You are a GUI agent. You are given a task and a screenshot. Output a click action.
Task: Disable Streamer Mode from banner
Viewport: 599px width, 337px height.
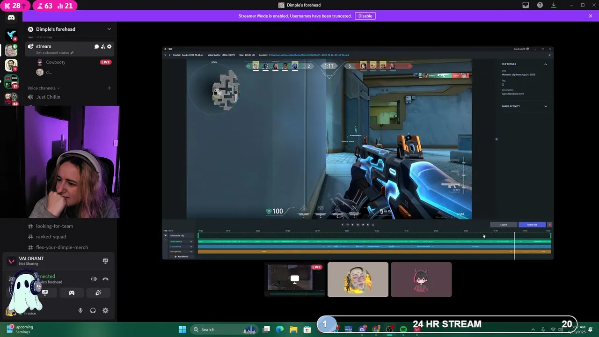tap(365, 16)
